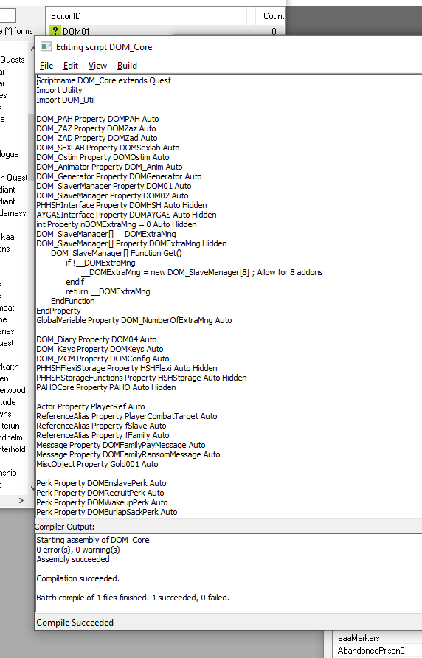422x658 pixels.
Task: Click the 'PHHSHInterface Property DOMHSH Auto Hidden' line
Action: tap(122, 205)
